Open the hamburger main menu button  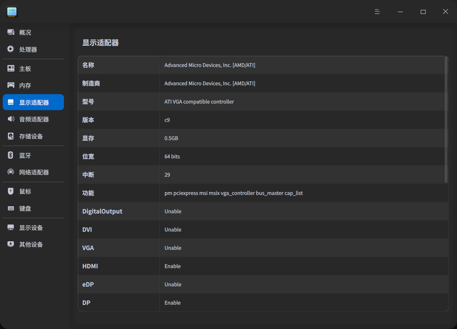[x=377, y=12]
